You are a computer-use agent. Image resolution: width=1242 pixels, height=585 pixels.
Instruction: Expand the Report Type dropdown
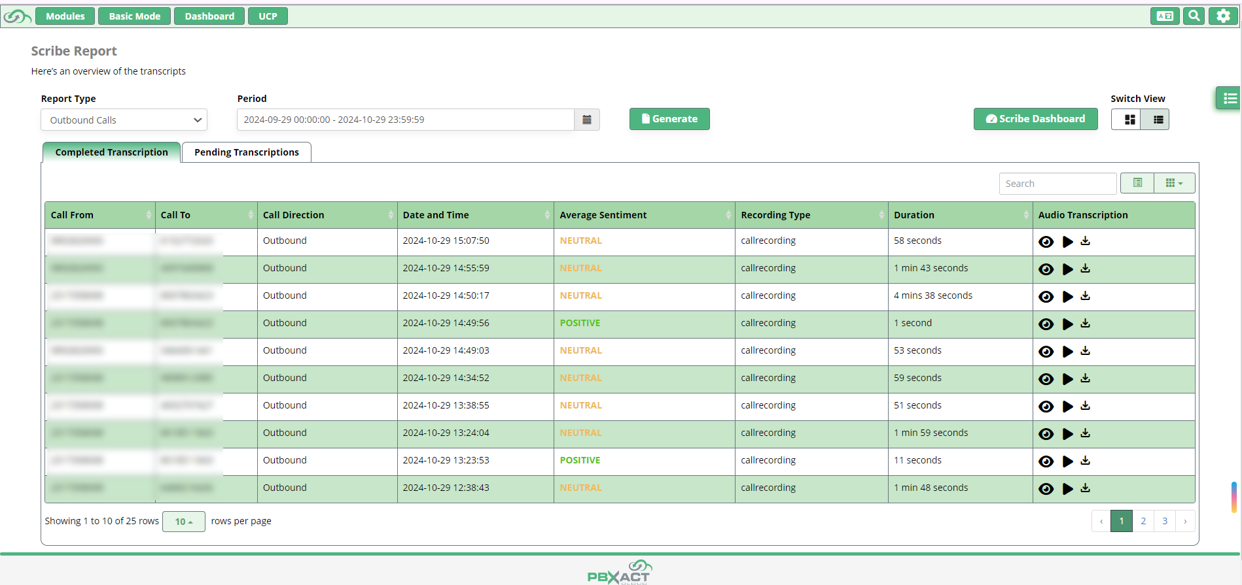[x=124, y=120]
